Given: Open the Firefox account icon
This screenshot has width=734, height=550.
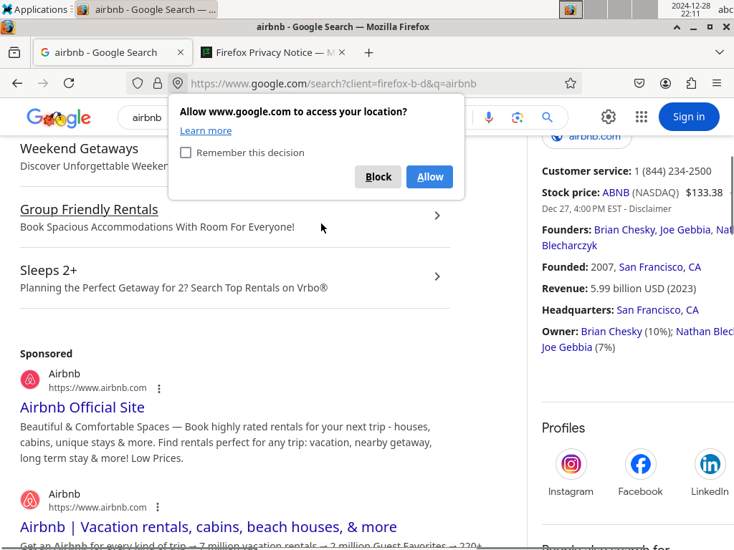Looking at the screenshot, I should [x=665, y=83].
